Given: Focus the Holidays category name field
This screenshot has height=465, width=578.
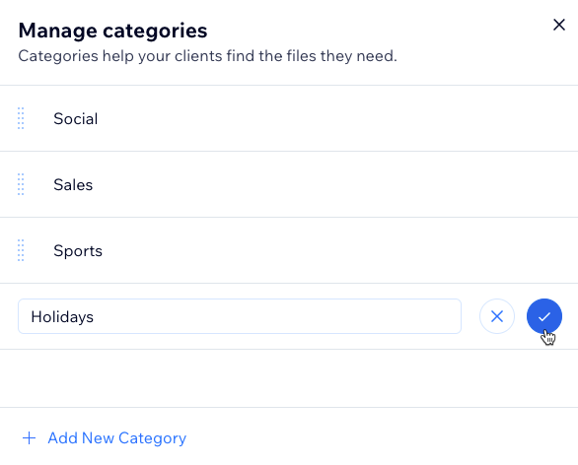Looking at the screenshot, I should pos(240,316).
